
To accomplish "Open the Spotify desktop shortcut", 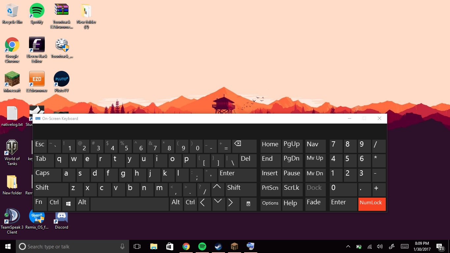I will 37,14.
